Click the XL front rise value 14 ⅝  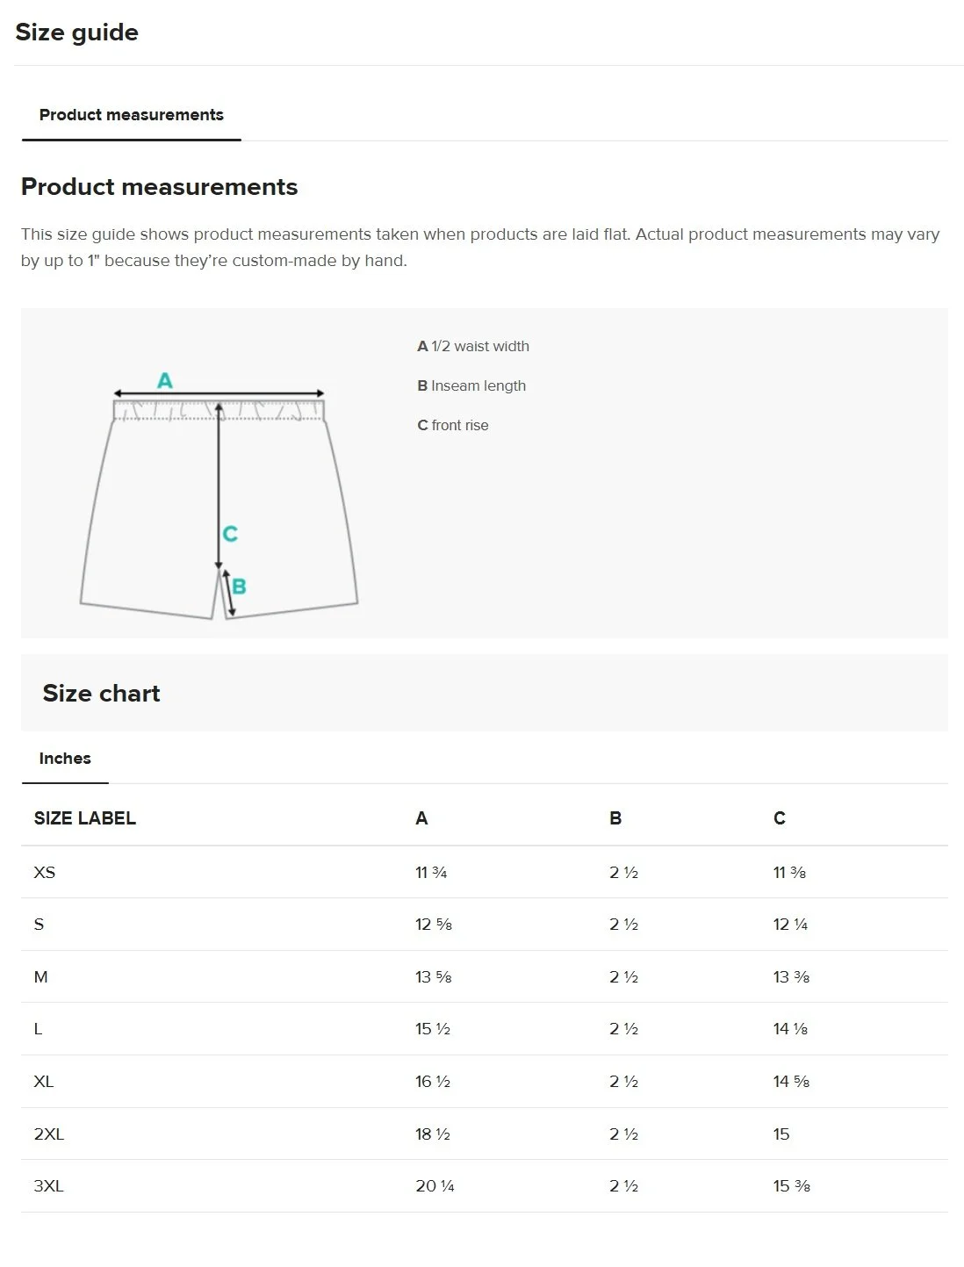[791, 1082]
